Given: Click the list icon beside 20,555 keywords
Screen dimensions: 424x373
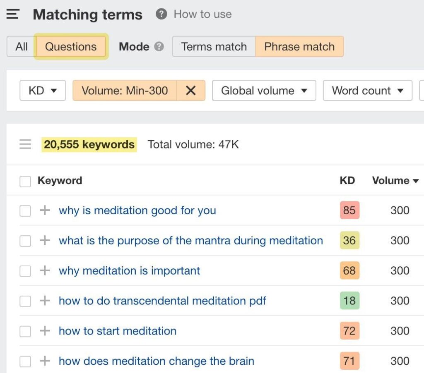Looking at the screenshot, I should click(x=25, y=145).
